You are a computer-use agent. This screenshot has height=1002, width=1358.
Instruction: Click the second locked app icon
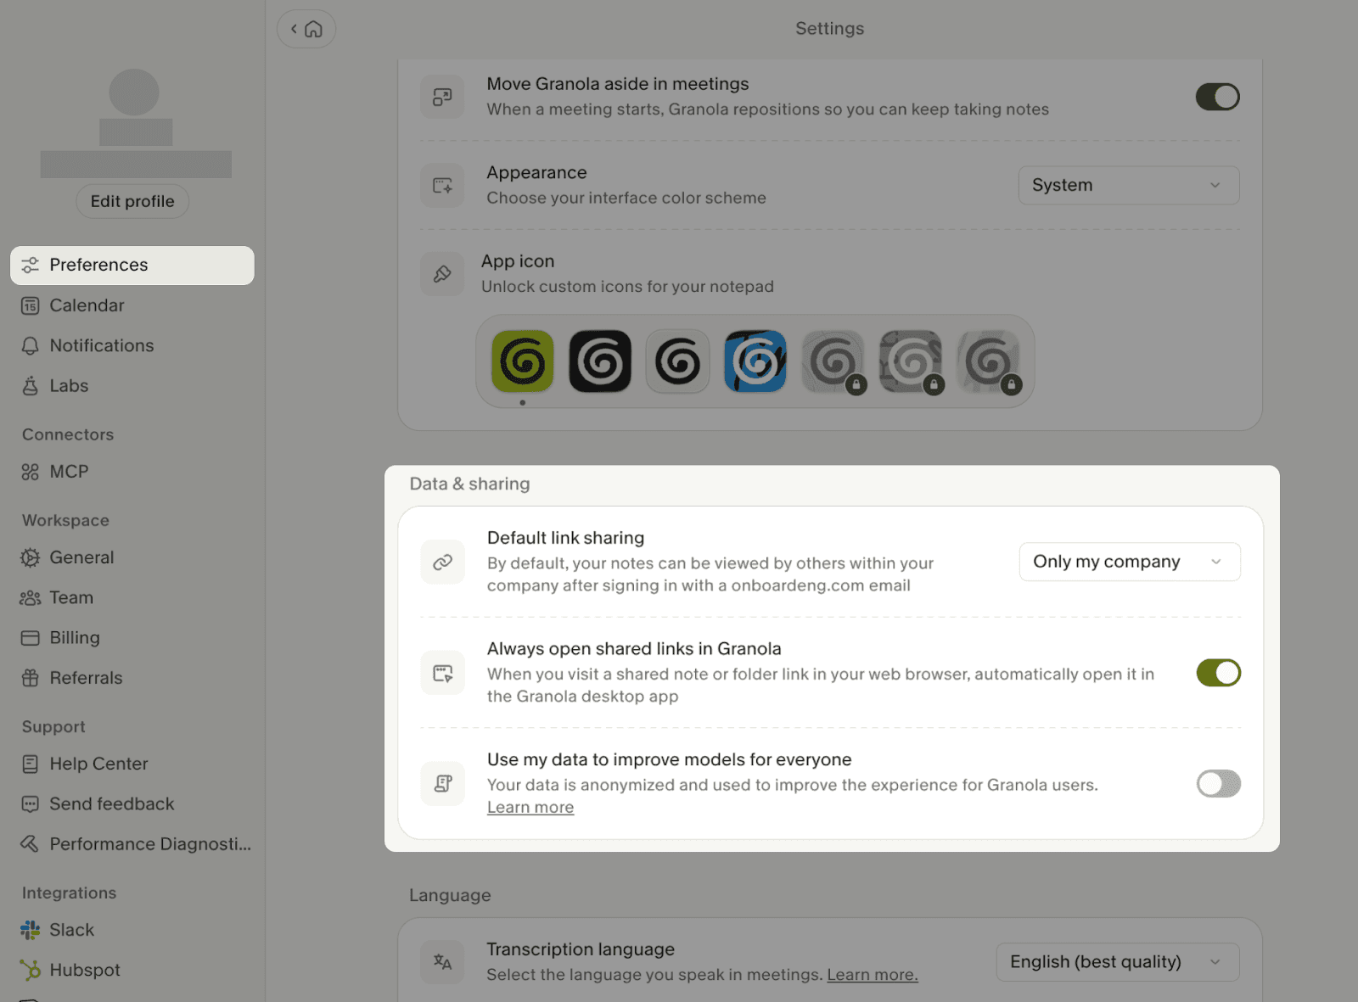(x=911, y=361)
